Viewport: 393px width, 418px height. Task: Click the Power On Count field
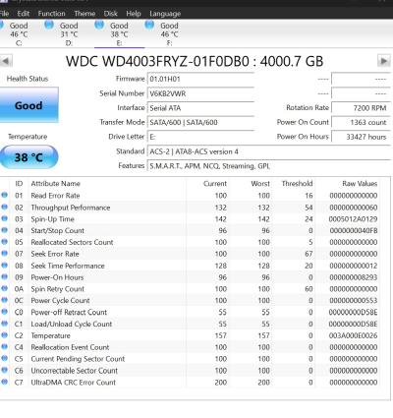pyautogui.click(x=361, y=122)
